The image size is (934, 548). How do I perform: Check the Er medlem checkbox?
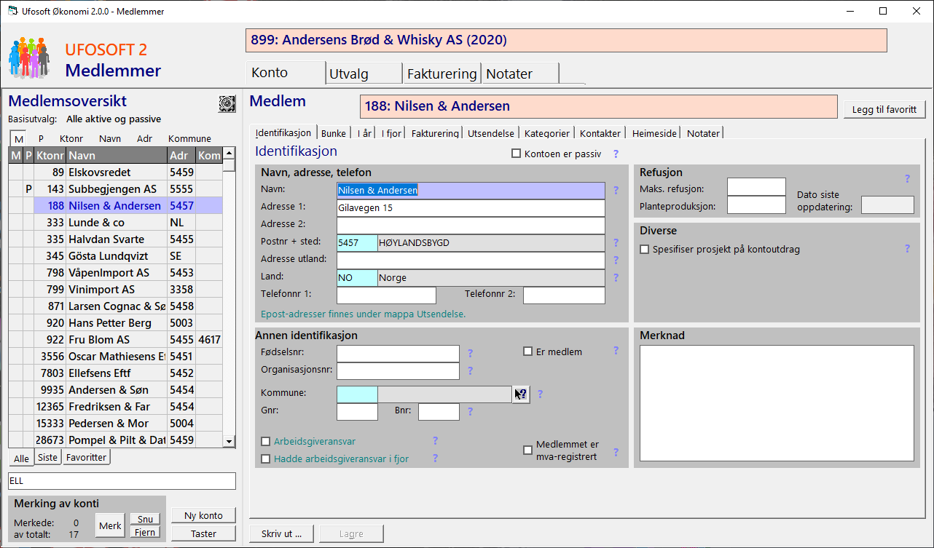528,352
